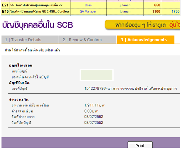Click the จำนวนเงินที่ต้องการโอน label

point(30,105)
